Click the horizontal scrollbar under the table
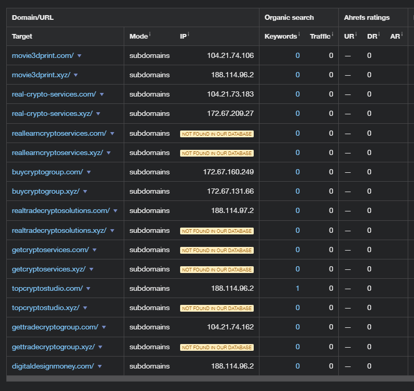The height and width of the screenshot is (391, 414). (209, 378)
